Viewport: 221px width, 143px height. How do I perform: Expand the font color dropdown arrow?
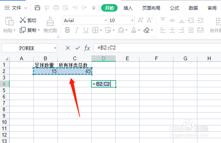coord(139,30)
